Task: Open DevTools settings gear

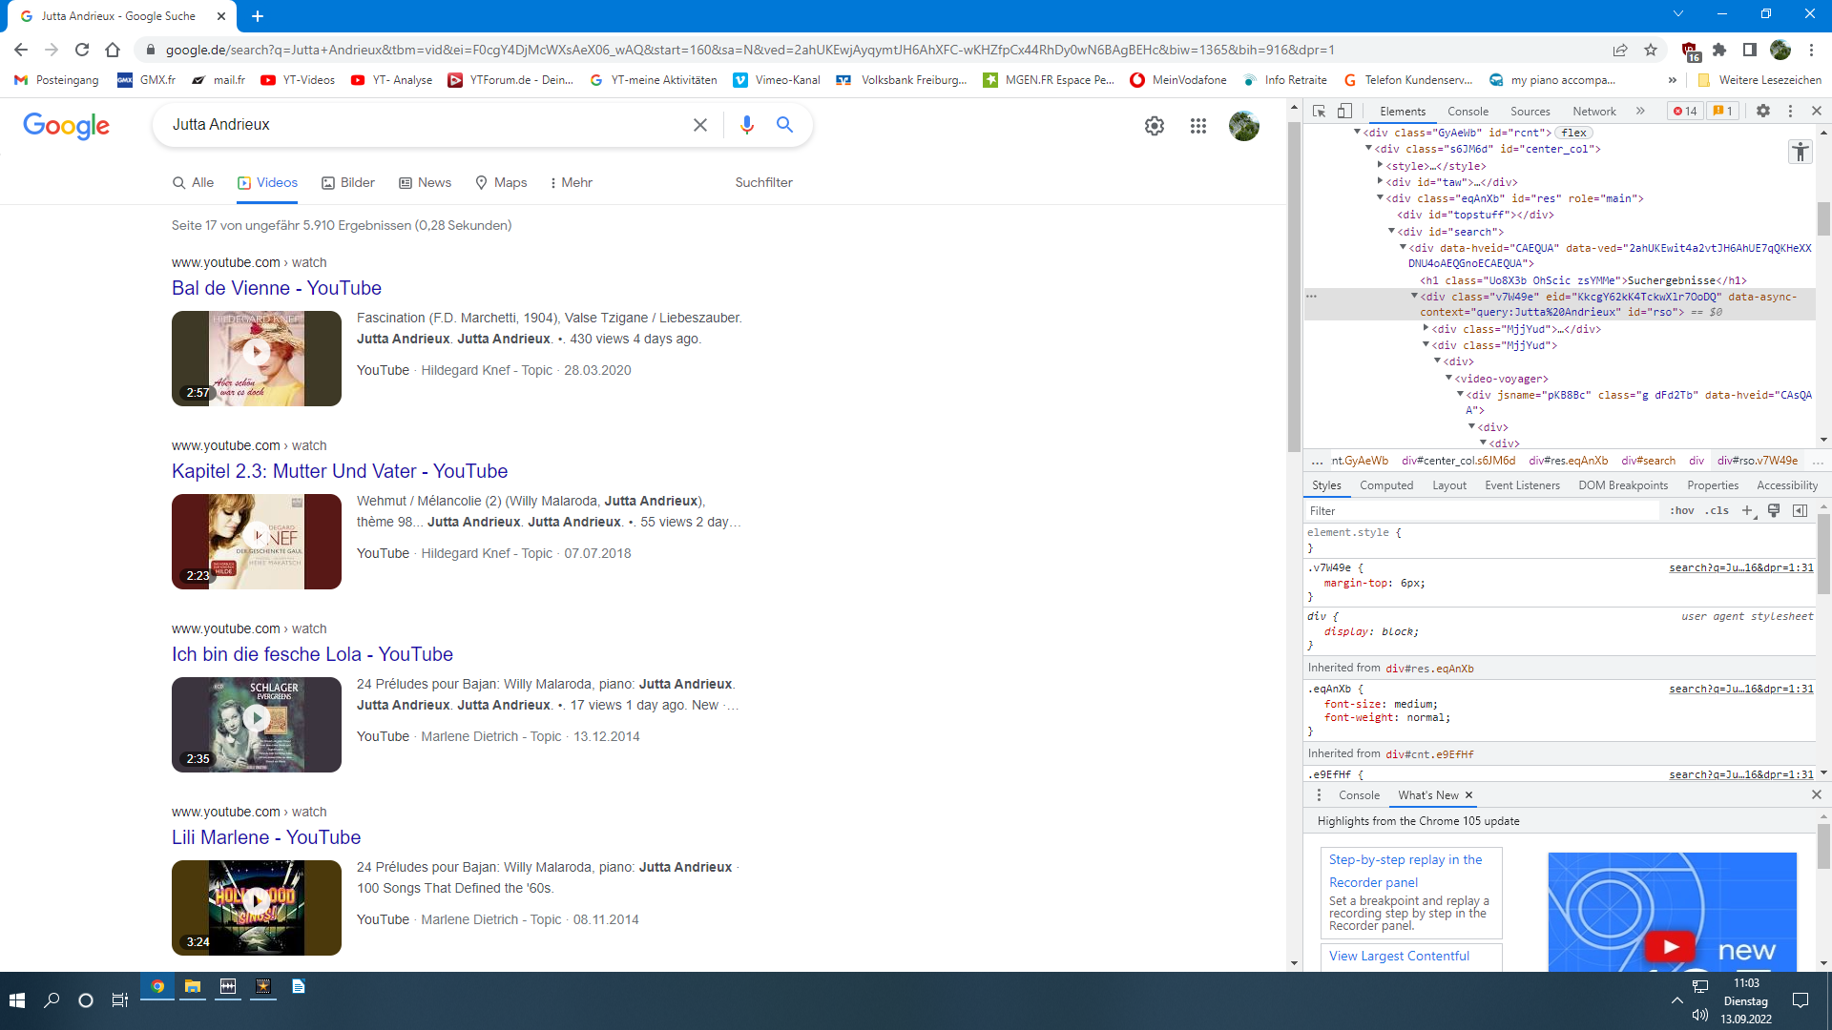Action: tap(1763, 111)
